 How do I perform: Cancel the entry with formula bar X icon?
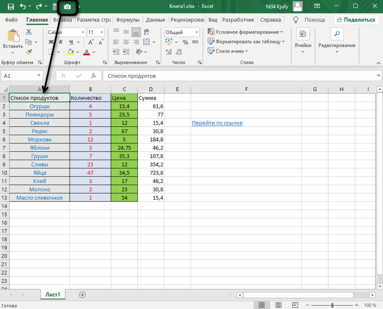tap(64, 76)
